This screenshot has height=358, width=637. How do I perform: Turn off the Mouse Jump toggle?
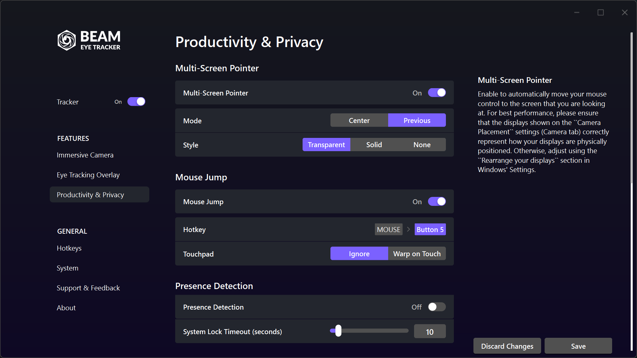(x=437, y=202)
